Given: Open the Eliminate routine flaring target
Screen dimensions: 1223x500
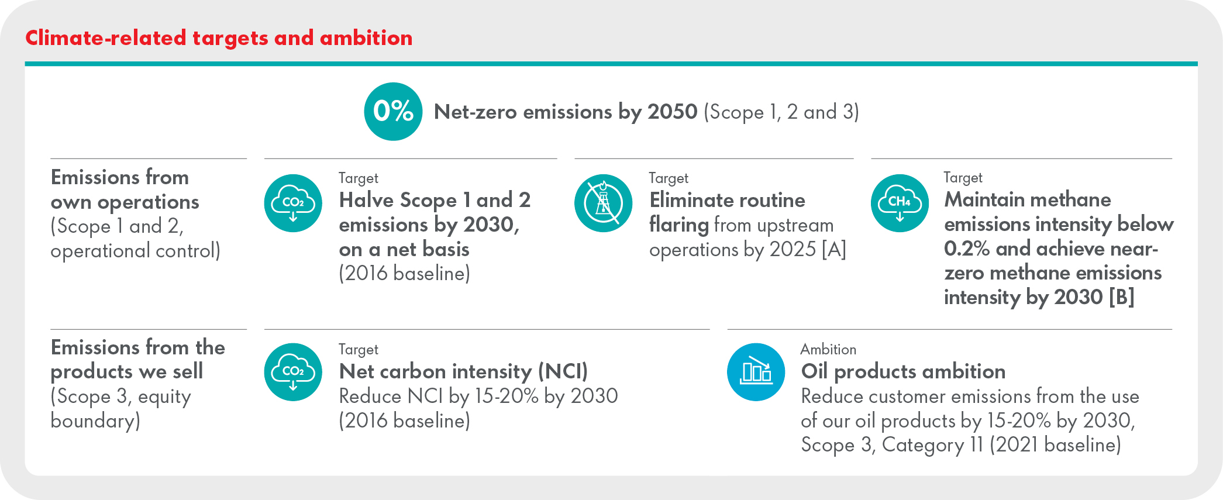Looking at the screenshot, I should [x=727, y=201].
